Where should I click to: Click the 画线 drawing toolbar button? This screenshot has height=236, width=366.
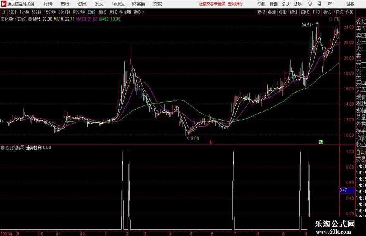[x=305, y=12]
